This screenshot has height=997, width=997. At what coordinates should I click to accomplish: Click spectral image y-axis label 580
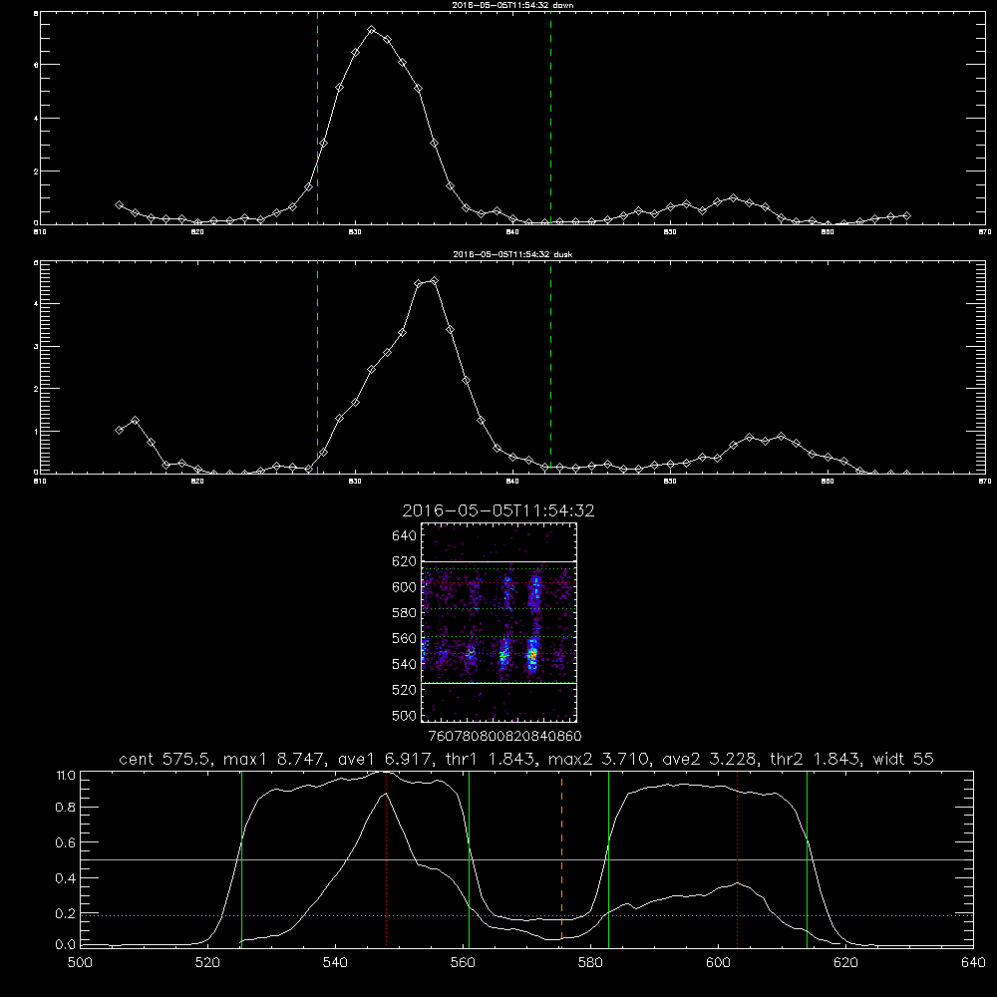coord(404,613)
